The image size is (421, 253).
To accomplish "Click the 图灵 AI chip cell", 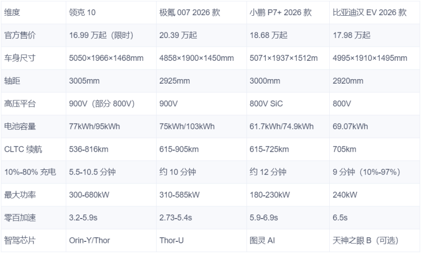I will [288, 240].
